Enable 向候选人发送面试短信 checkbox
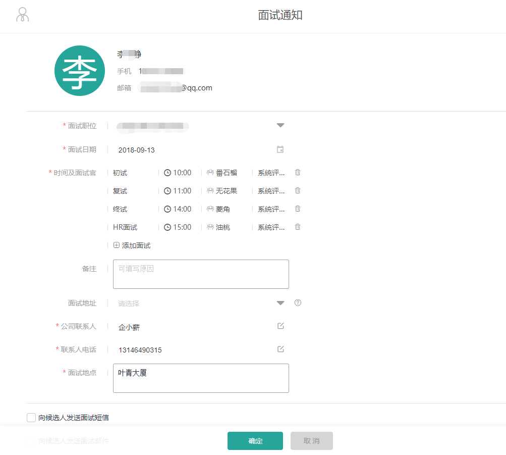This screenshot has height=455, width=506. point(31,418)
